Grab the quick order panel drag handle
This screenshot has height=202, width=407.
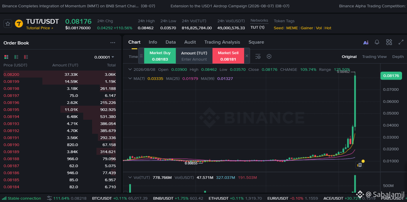(141, 56)
